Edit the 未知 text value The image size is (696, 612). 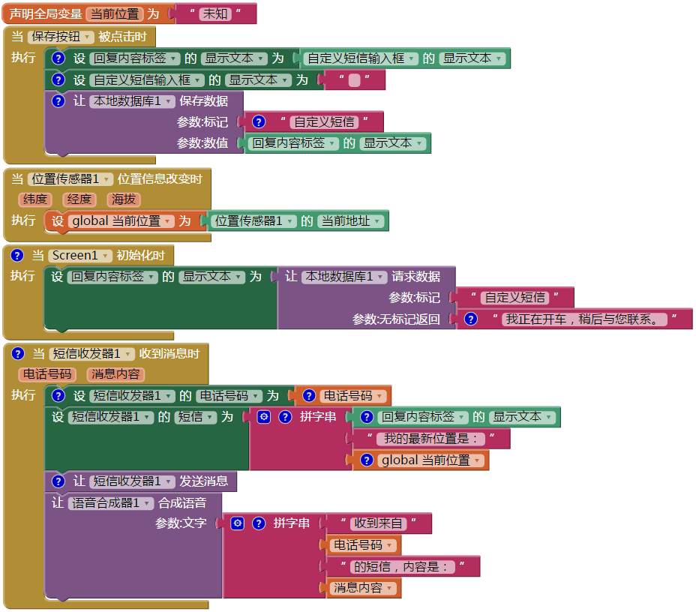coord(215,13)
